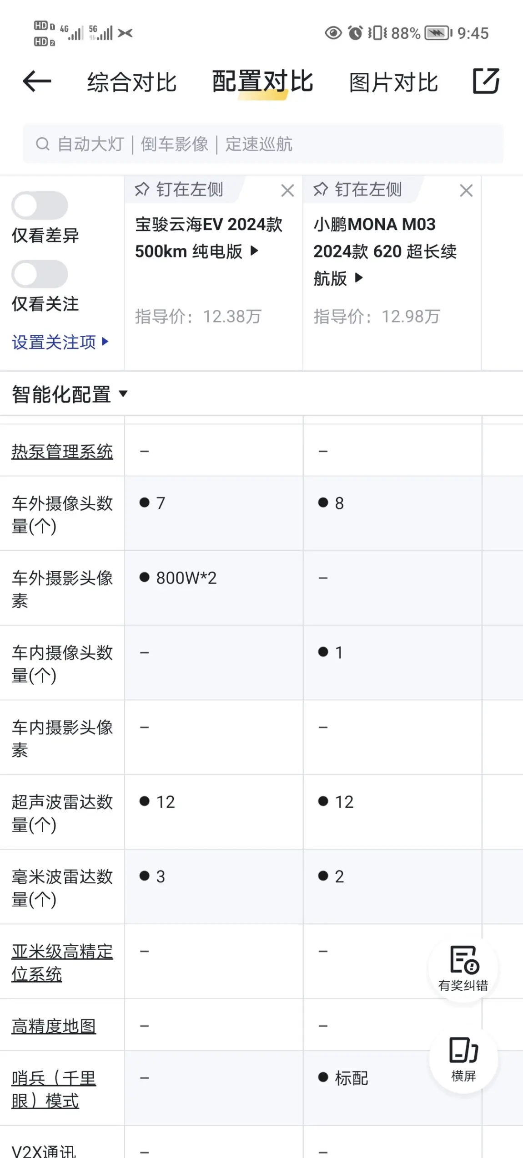Open 设置关注项 settings link
Screen dimensions: 523x1158
click(60, 342)
